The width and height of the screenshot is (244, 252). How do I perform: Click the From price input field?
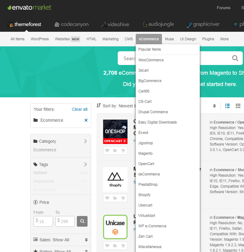point(44,221)
